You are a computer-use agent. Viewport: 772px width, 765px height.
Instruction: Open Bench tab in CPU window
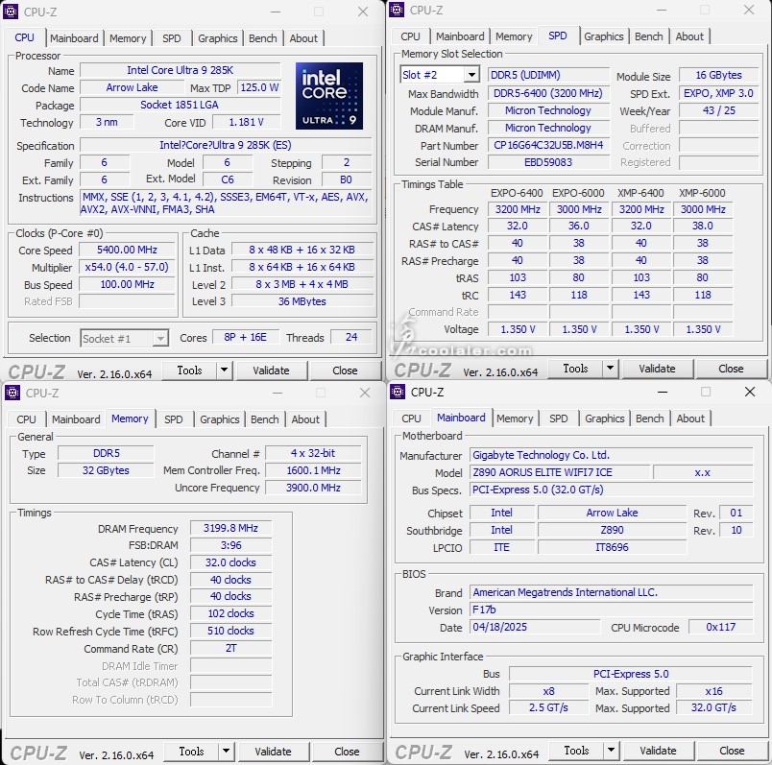(263, 38)
